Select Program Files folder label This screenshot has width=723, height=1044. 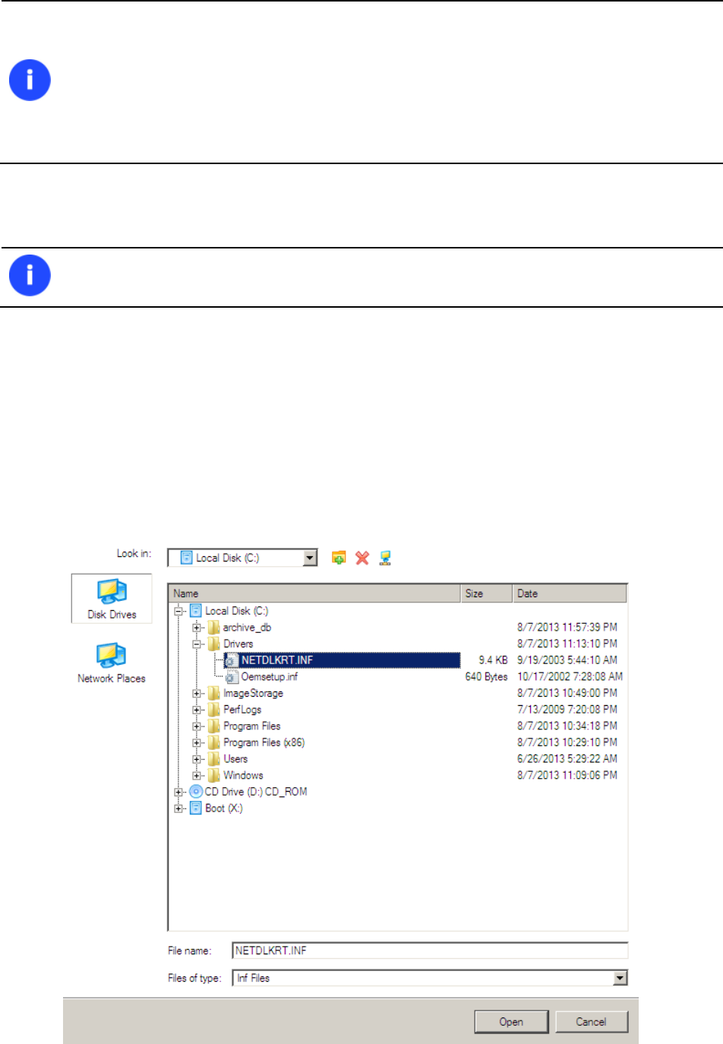[252, 726]
